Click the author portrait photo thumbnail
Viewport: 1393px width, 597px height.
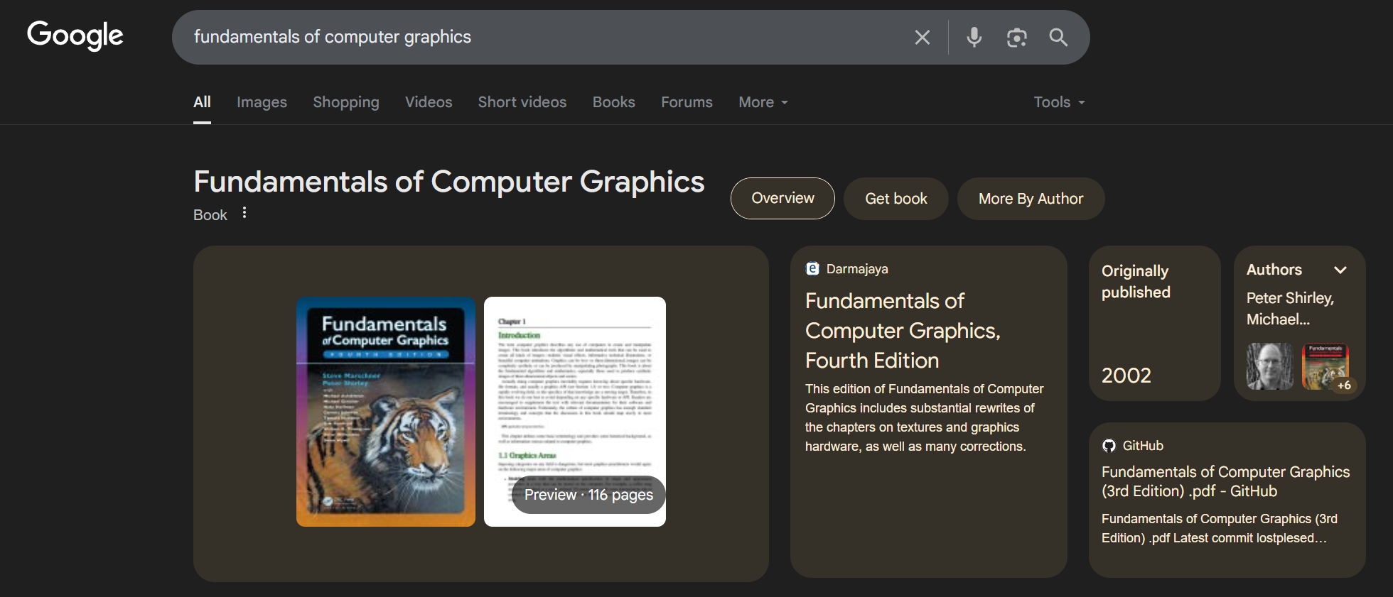point(1270,366)
